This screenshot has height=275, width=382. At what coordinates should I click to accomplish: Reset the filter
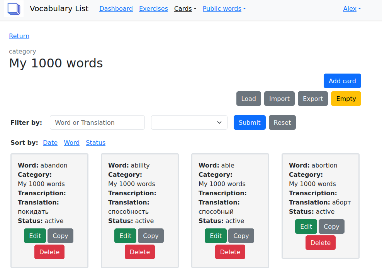point(282,122)
